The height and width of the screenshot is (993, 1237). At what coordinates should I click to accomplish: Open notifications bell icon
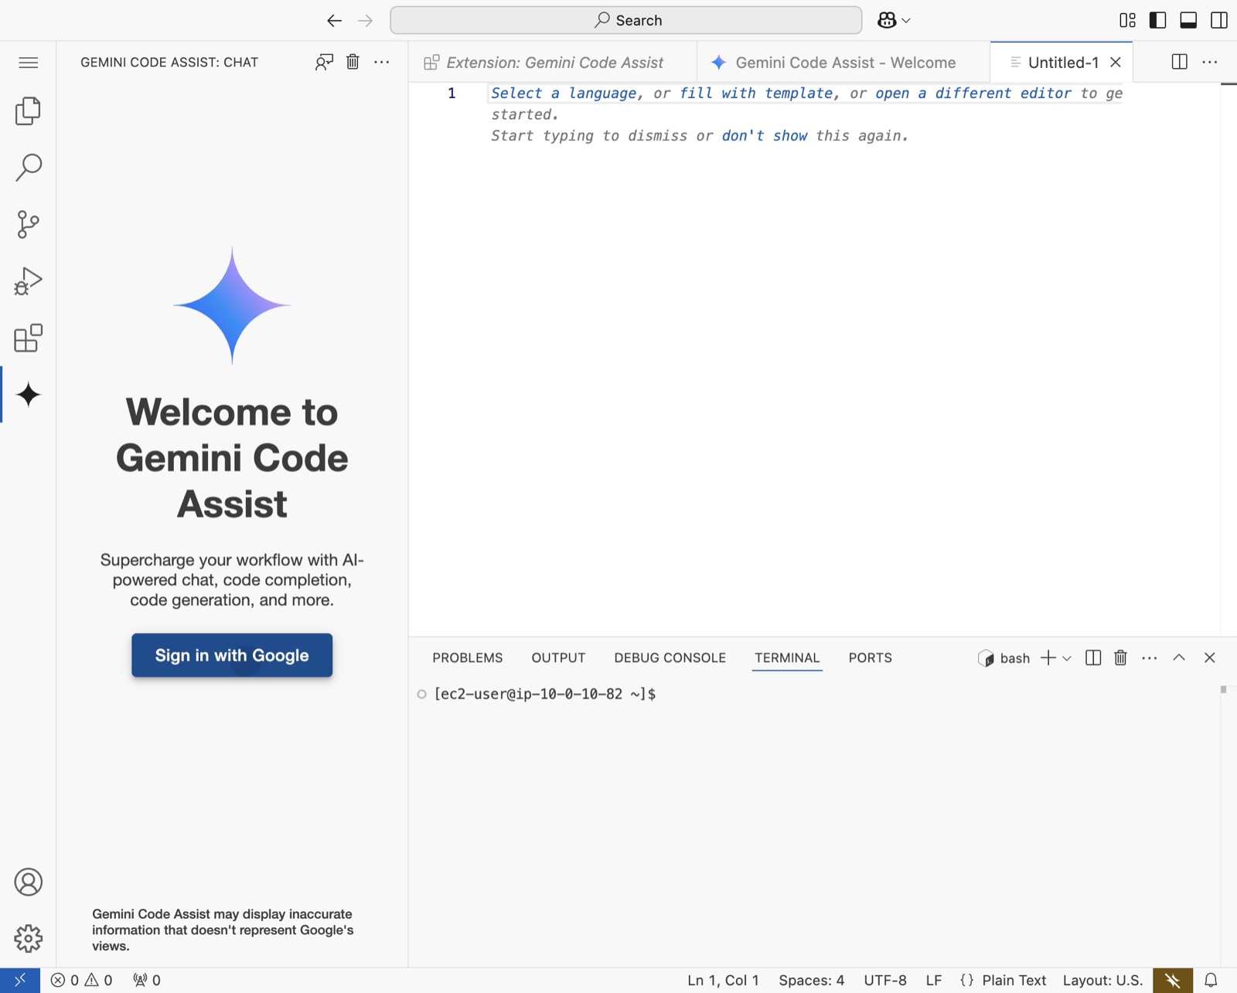(x=1211, y=980)
